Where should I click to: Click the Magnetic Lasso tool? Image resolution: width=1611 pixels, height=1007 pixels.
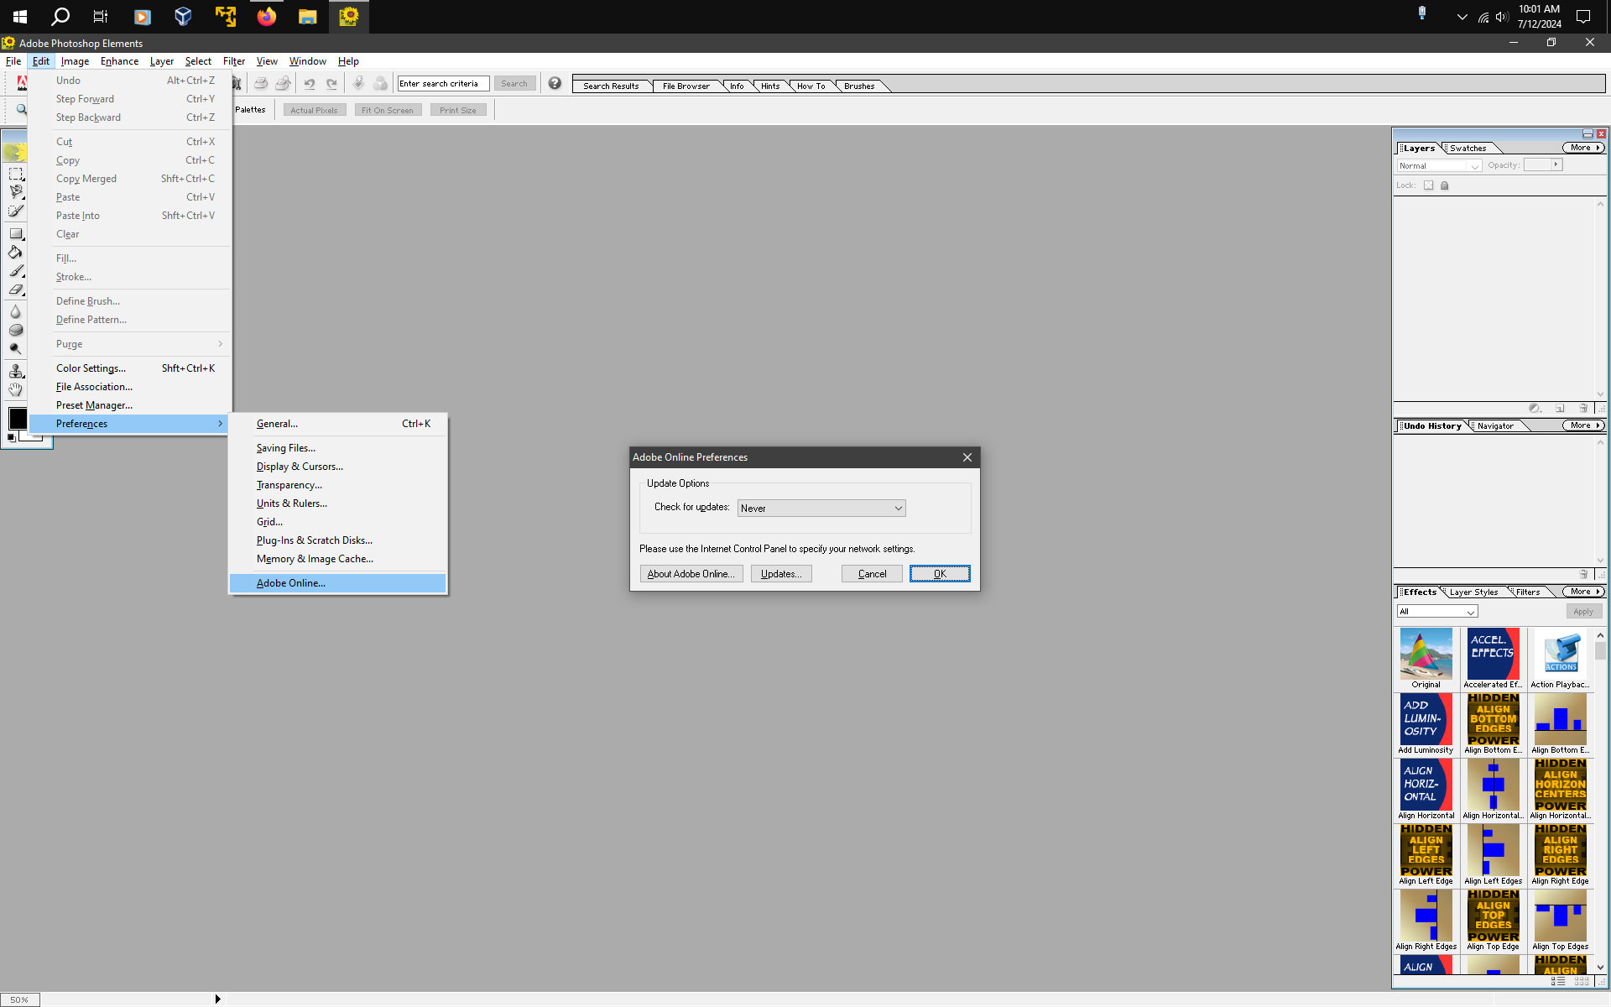16,192
